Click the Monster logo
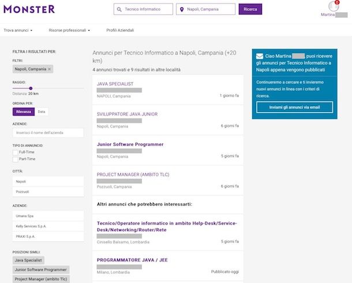This screenshot has width=352, height=283. click(29, 9)
